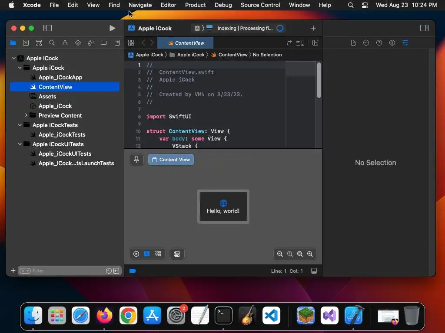This screenshot has height=333, width=445.
Task: Open the Breakpoint navigator
Action: tap(104, 43)
